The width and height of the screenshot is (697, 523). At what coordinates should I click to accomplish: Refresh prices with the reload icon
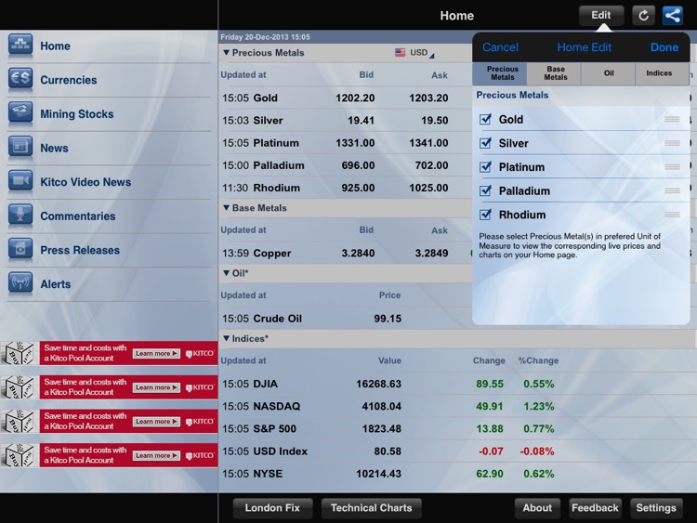pyautogui.click(x=643, y=16)
